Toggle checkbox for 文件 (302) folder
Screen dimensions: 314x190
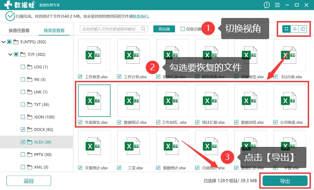(x=16, y=54)
